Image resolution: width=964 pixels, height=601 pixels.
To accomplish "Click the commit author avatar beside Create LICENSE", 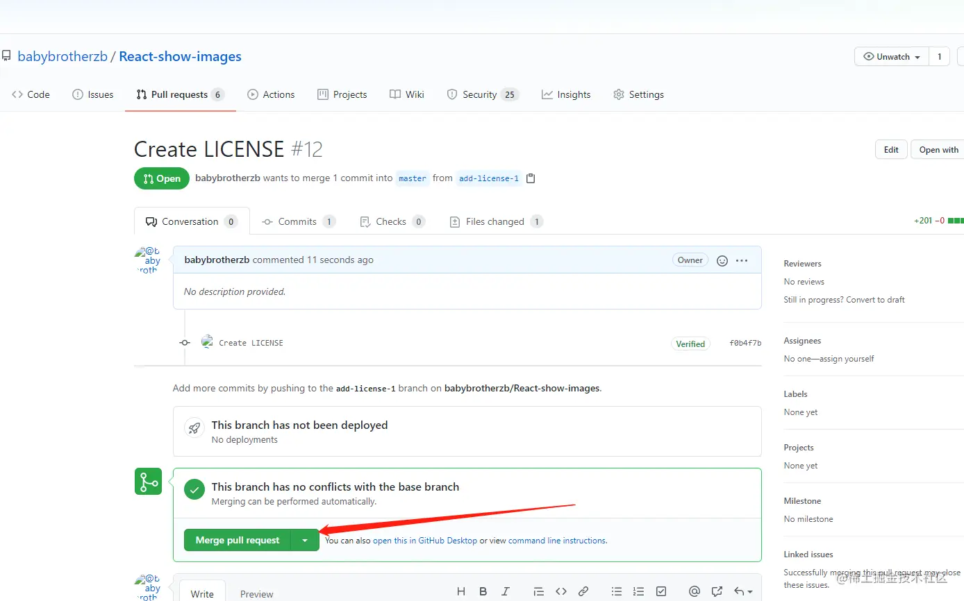I will coord(207,341).
